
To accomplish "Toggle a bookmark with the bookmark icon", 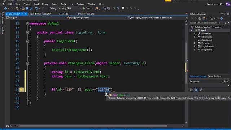I will [123, 8].
